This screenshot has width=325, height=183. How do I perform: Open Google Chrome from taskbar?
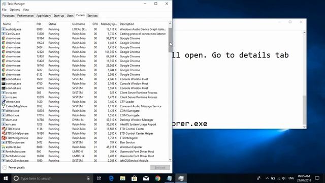(158, 178)
